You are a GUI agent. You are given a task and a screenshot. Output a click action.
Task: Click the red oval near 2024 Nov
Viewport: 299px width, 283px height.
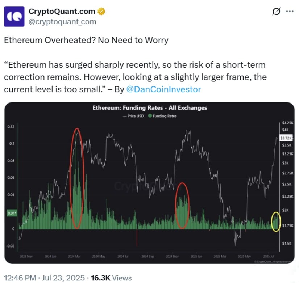(182, 206)
